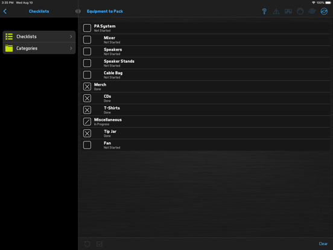The image size is (333, 250).
Task: Select the Cable Bag item text
Action: pyautogui.click(x=113, y=73)
